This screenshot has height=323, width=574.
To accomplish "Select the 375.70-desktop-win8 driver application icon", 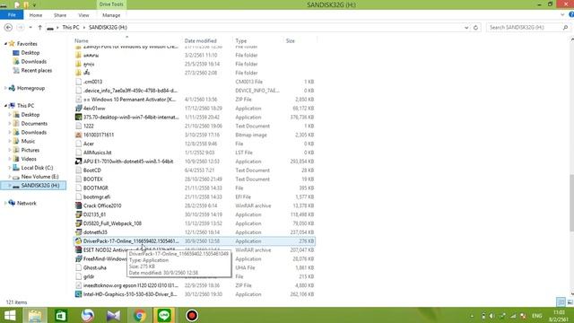I will [x=78, y=118].
